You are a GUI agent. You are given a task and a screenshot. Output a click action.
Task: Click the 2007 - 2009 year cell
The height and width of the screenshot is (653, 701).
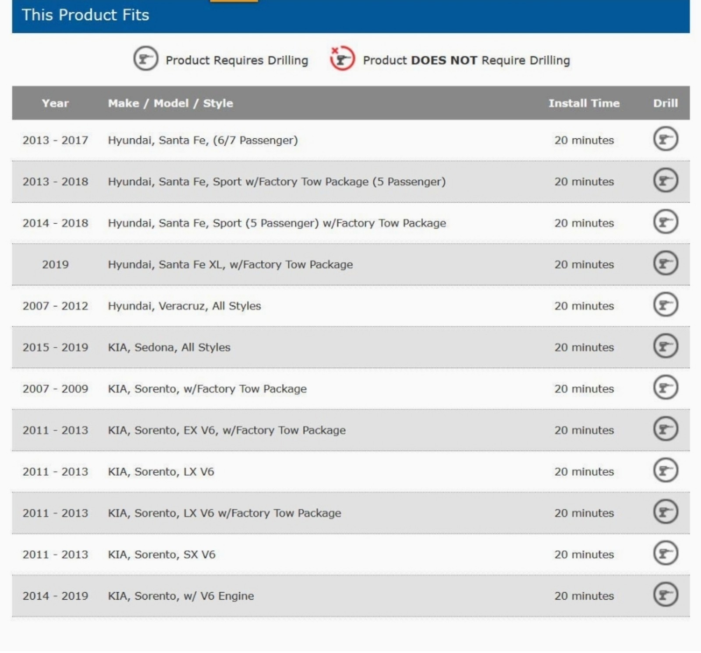(x=55, y=389)
